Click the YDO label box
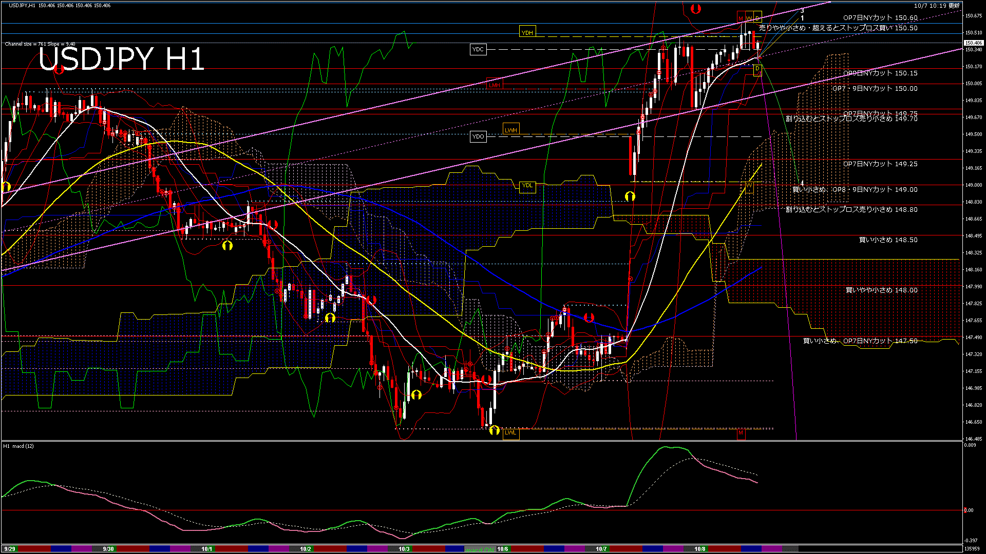Viewport: 986px width, 554px height. click(478, 136)
